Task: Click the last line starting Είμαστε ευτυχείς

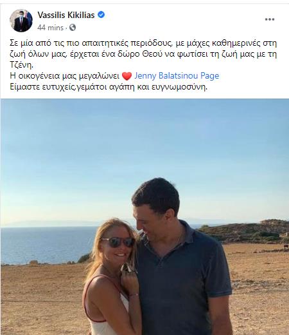Action: coord(109,87)
